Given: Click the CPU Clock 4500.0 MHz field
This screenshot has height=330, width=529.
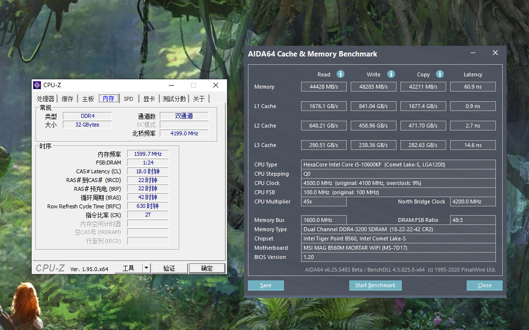Looking at the screenshot, I should 398,183.
